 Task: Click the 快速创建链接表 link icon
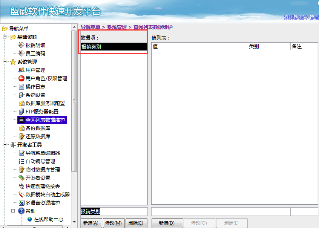click(x=21, y=186)
